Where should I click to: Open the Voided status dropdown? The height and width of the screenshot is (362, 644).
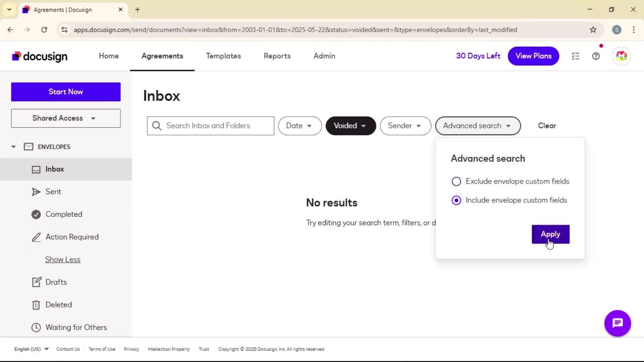pyautogui.click(x=351, y=126)
